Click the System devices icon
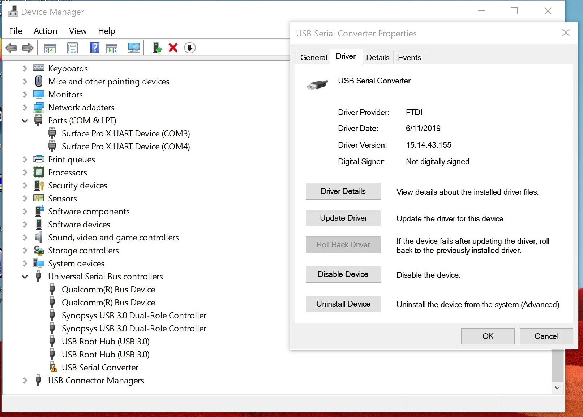Viewport: 583px width, 417px height. tap(39, 263)
